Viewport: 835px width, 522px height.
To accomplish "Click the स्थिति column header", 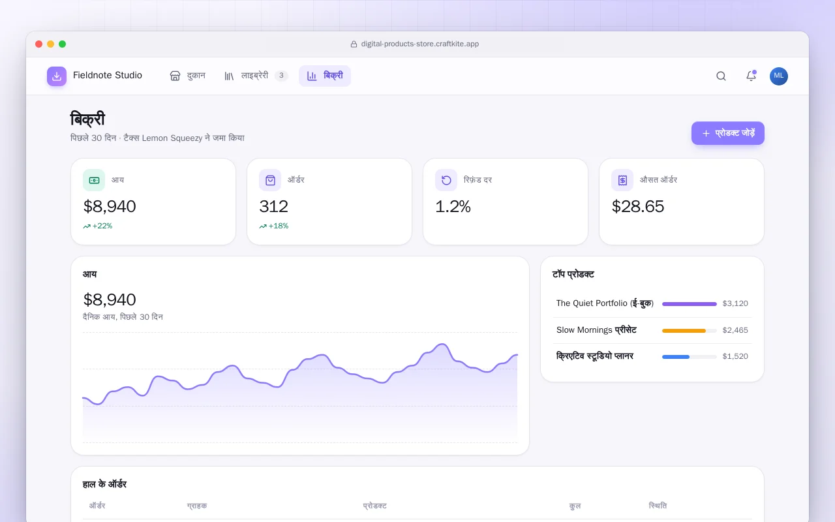I will coord(658,506).
